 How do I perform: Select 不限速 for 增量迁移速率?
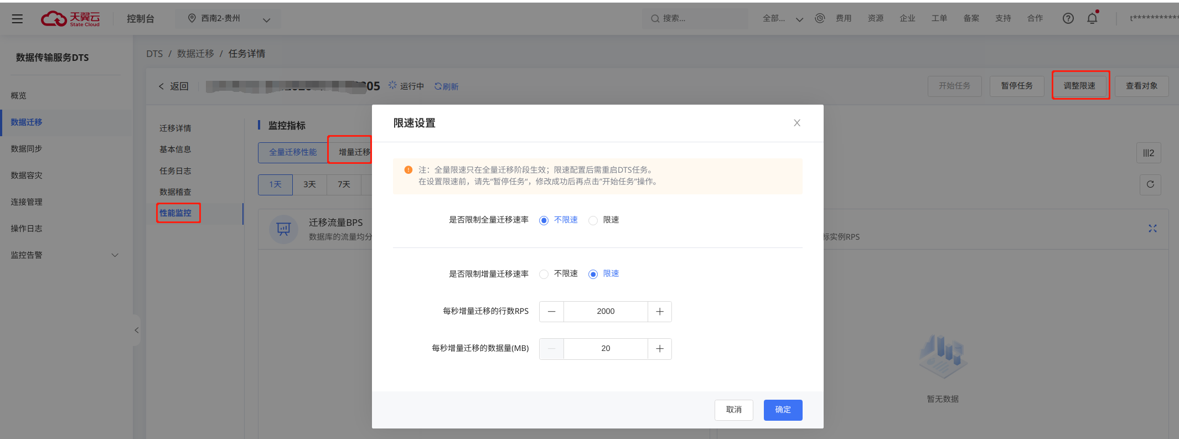tap(559, 274)
